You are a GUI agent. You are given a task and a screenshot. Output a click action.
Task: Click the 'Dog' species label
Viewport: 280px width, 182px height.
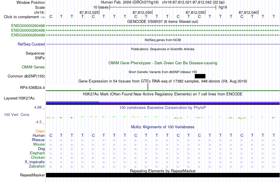pyautogui.click(x=42, y=149)
